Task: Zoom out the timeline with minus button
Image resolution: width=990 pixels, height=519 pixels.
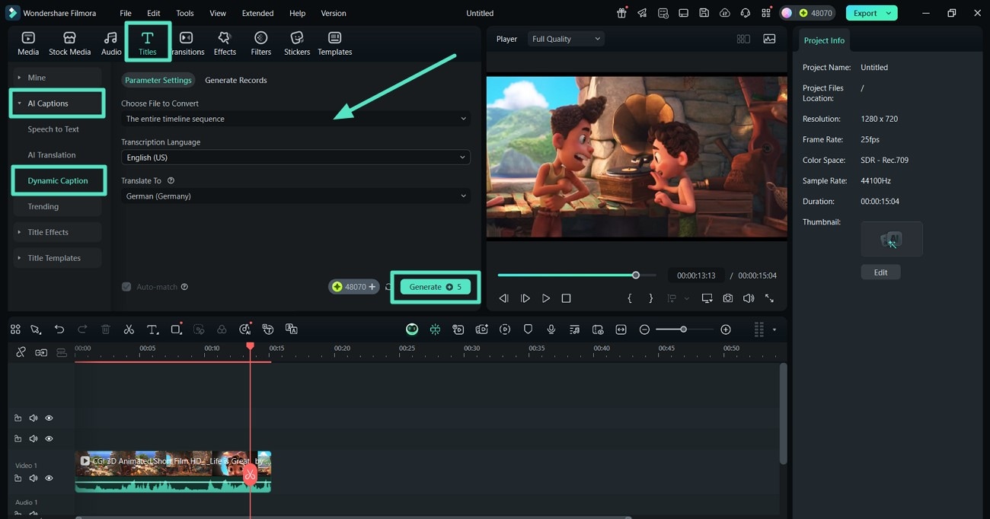Action: coord(644,330)
